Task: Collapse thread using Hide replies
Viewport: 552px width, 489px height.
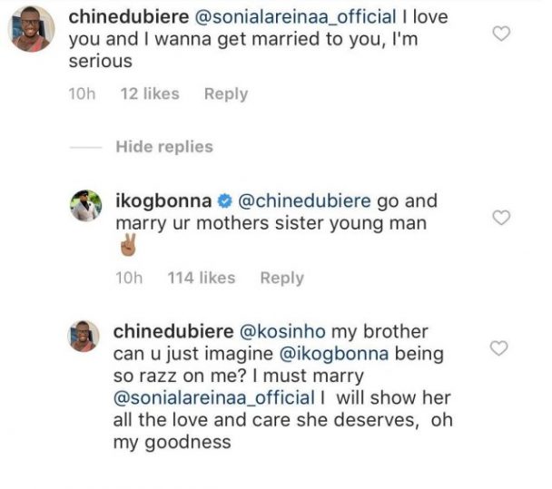Action: [164, 146]
